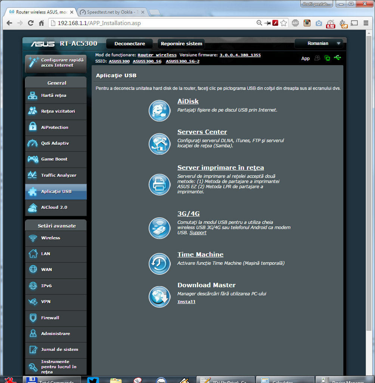375x383 pixels.
Task: Click the 3G/4G USB modem icon
Action: pyautogui.click(x=159, y=228)
